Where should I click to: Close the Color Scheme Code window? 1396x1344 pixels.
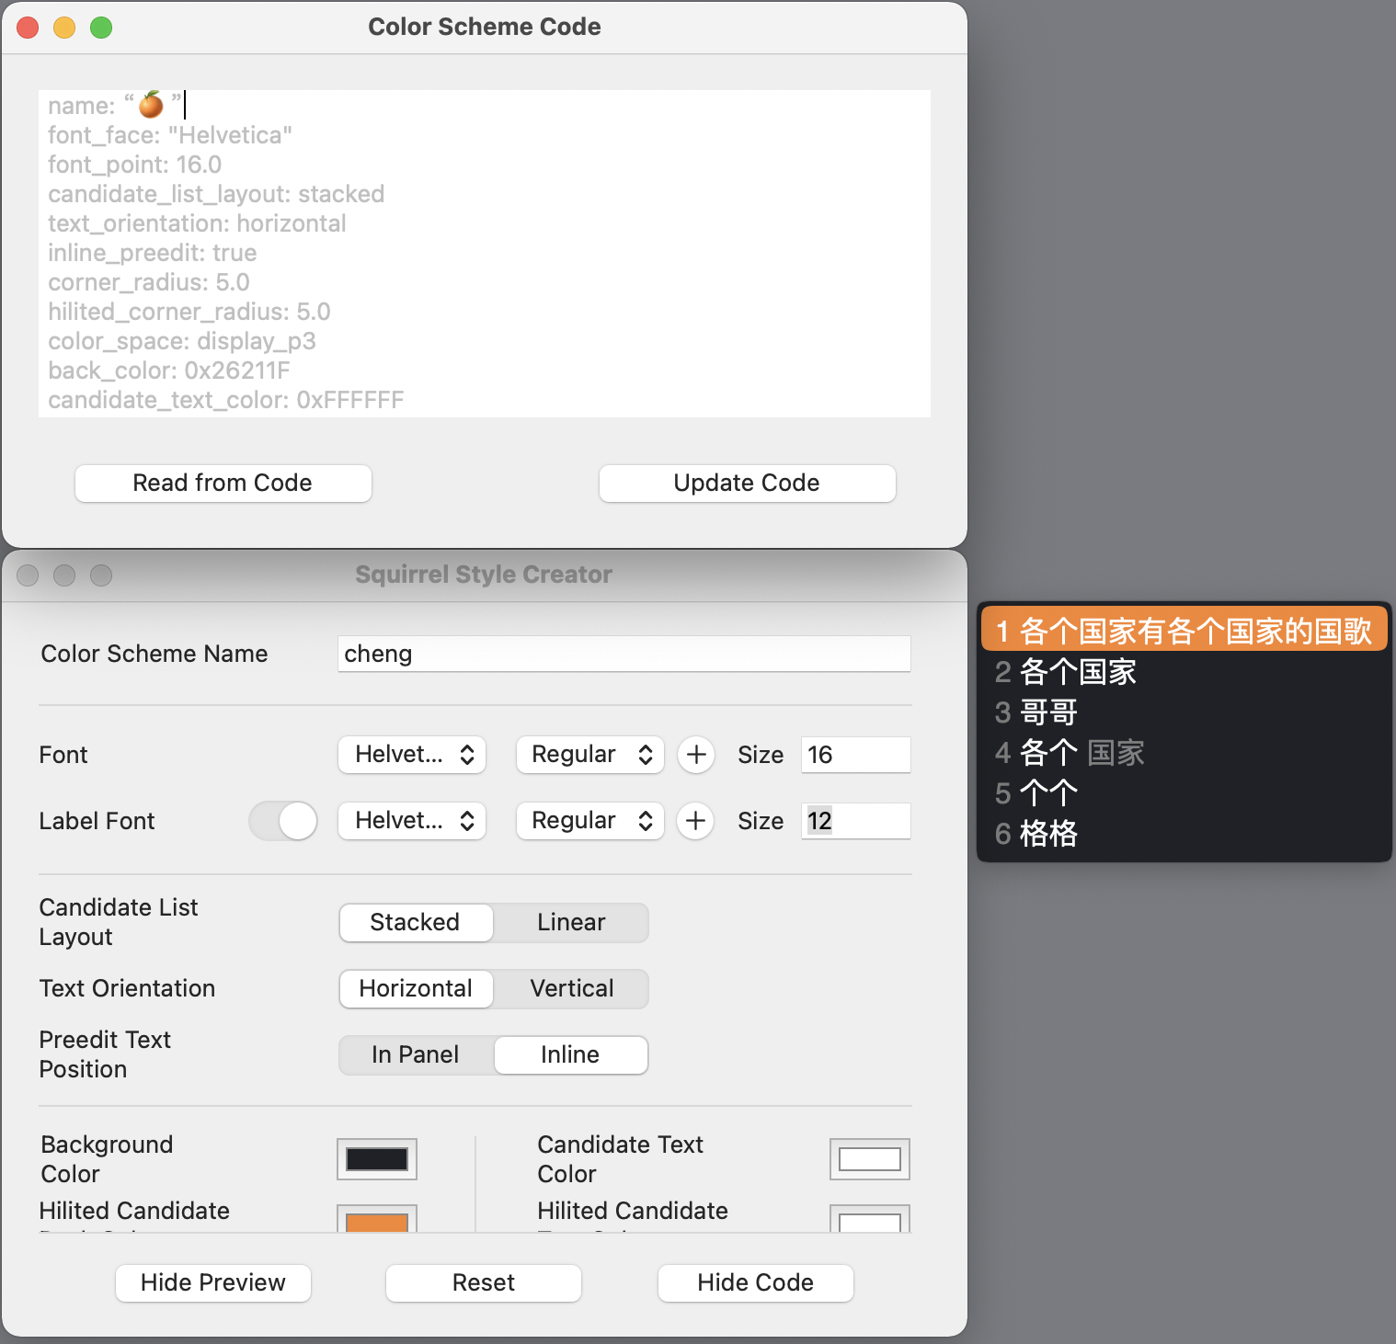[29, 28]
